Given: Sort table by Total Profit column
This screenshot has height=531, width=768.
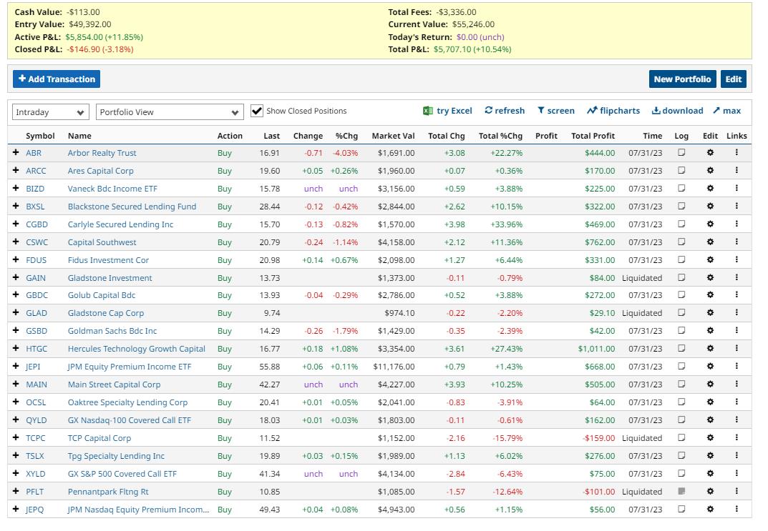Looking at the screenshot, I should (x=593, y=136).
